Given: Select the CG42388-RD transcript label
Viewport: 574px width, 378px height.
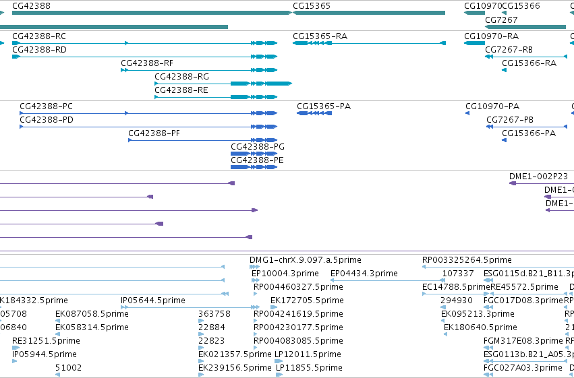Looking at the screenshot, I should pyautogui.click(x=39, y=50).
